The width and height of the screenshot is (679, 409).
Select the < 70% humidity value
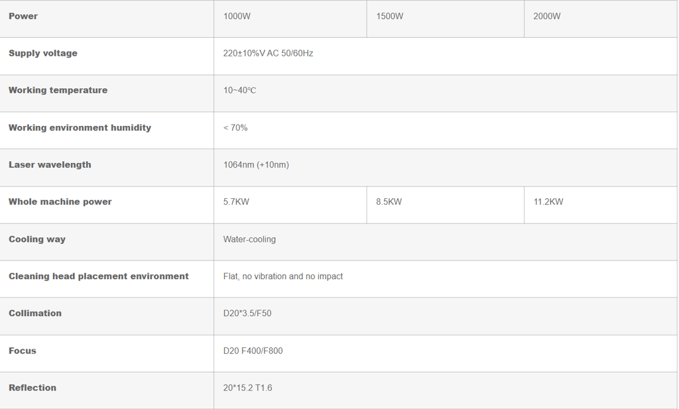pos(235,128)
